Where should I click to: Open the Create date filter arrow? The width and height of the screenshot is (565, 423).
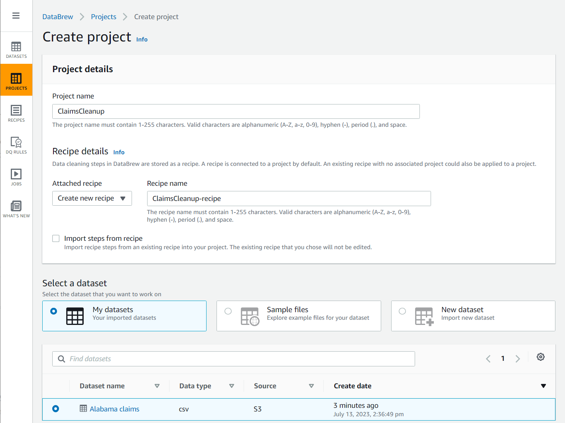coord(543,386)
